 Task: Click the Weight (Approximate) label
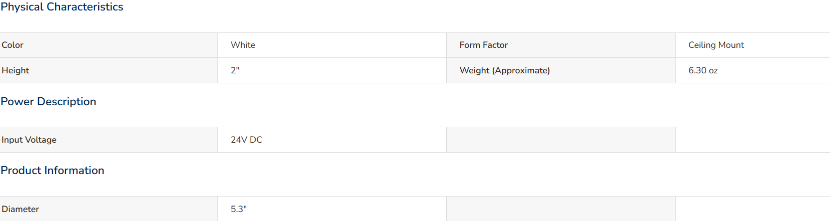pos(505,70)
